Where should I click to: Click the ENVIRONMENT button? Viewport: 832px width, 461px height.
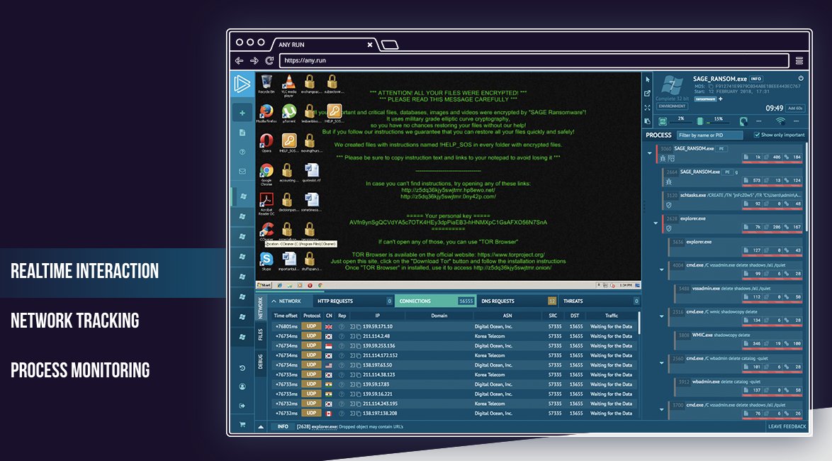point(673,106)
